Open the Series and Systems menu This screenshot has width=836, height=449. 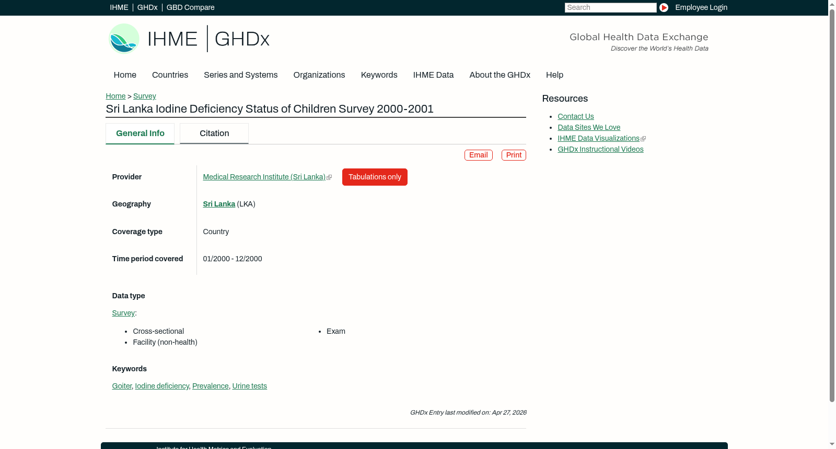240,75
